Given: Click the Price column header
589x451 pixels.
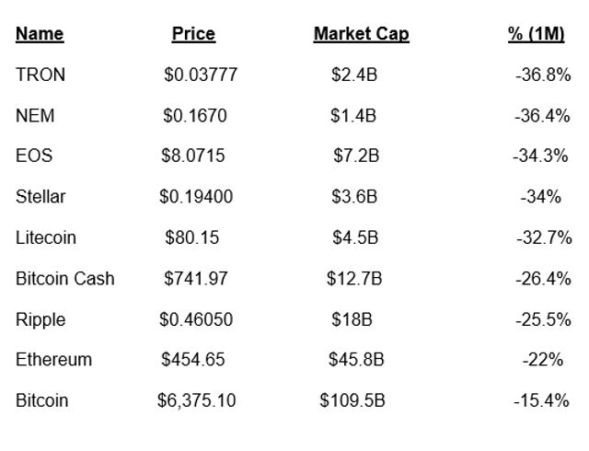Looking at the screenshot, I should 193,35.
